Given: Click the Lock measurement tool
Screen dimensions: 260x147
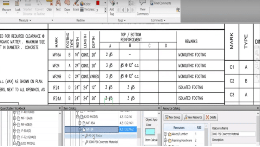Looking at the screenshot, I should point(18,6).
